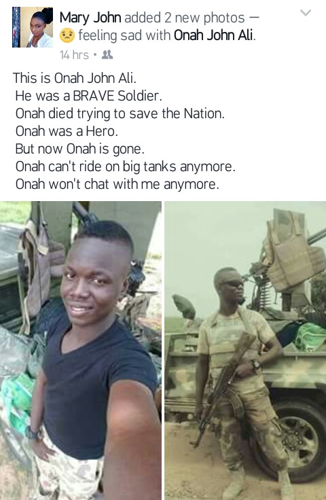The image size is (326, 500).
Task: Click the sad face feeling emoji
Action: [x=67, y=35]
